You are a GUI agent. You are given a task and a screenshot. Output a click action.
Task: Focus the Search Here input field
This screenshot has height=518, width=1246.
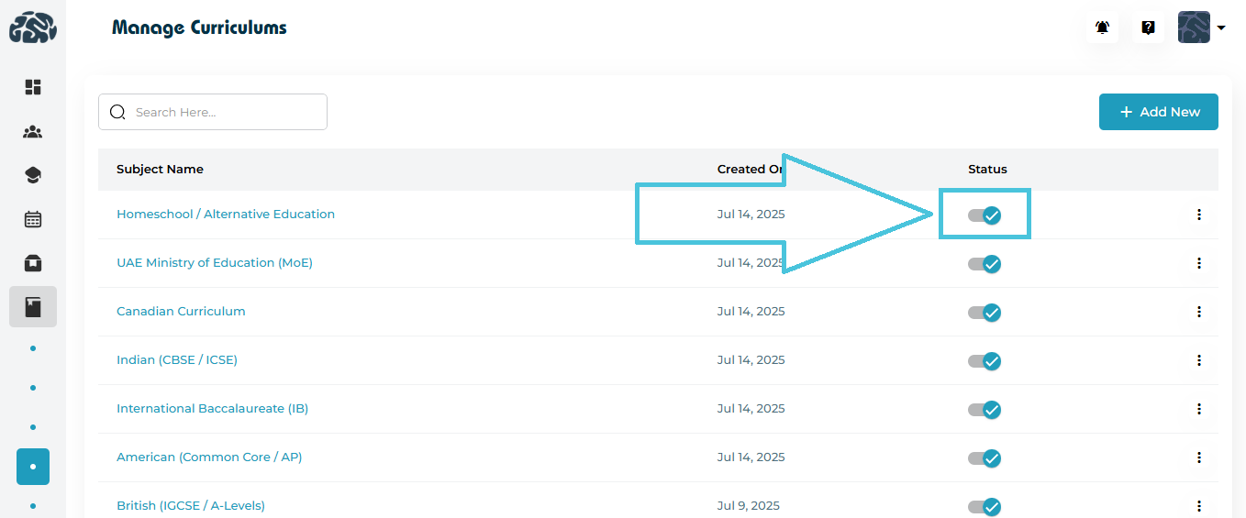225,112
